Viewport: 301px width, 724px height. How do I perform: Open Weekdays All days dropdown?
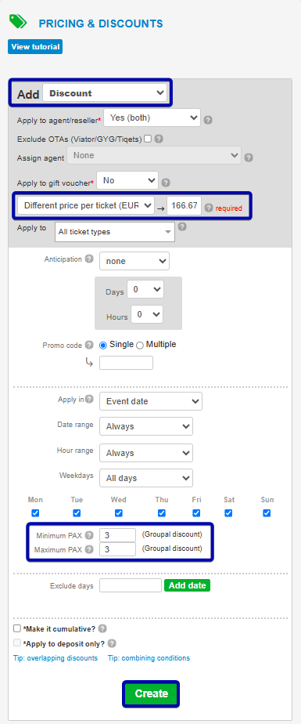click(x=146, y=478)
